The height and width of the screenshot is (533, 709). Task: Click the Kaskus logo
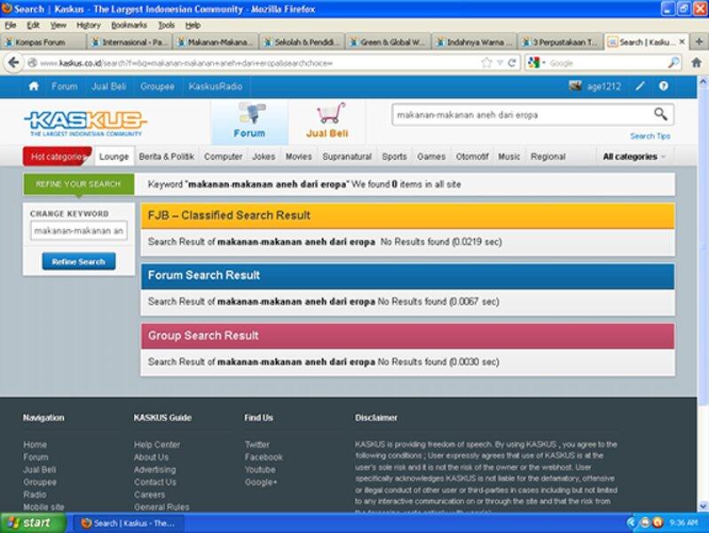(85, 123)
